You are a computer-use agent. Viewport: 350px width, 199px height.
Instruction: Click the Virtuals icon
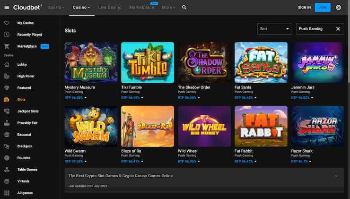click(7, 181)
